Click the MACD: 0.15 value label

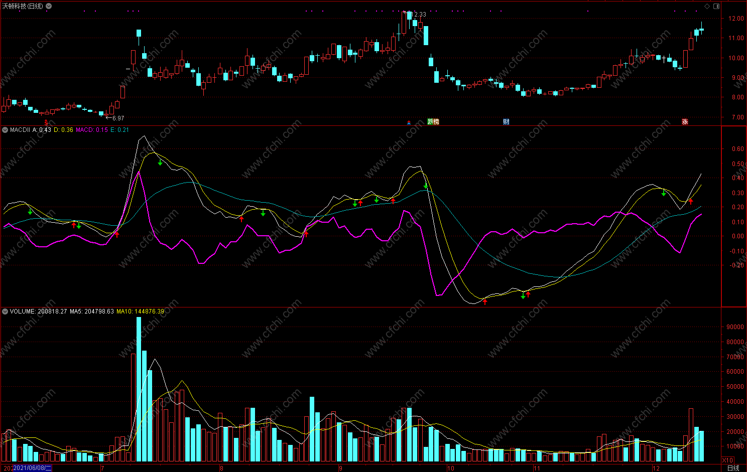coord(92,130)
